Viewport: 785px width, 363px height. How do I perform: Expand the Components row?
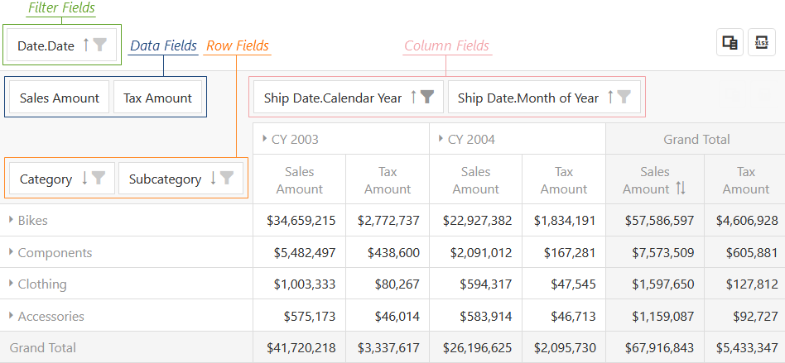[12, 252]
